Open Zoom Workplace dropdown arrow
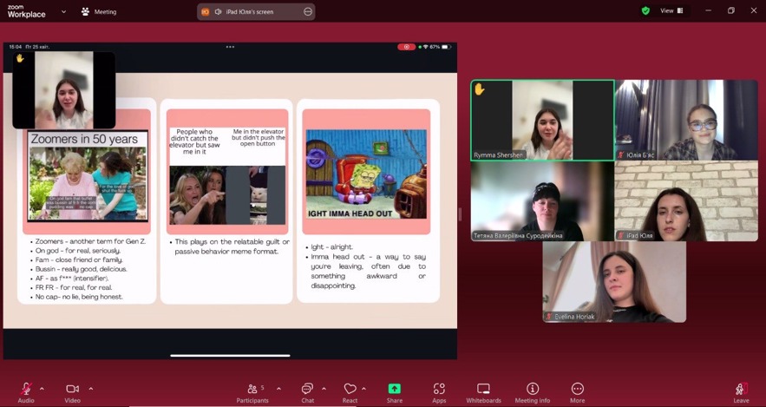 (x=63, y=11)
